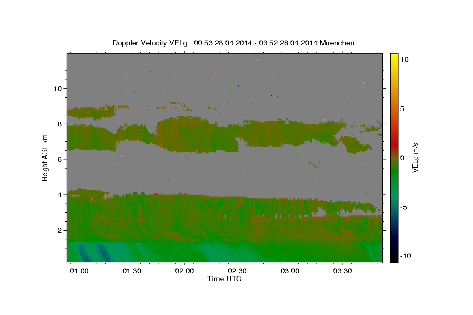Click the colorbar tick label -5

(403, 207)
